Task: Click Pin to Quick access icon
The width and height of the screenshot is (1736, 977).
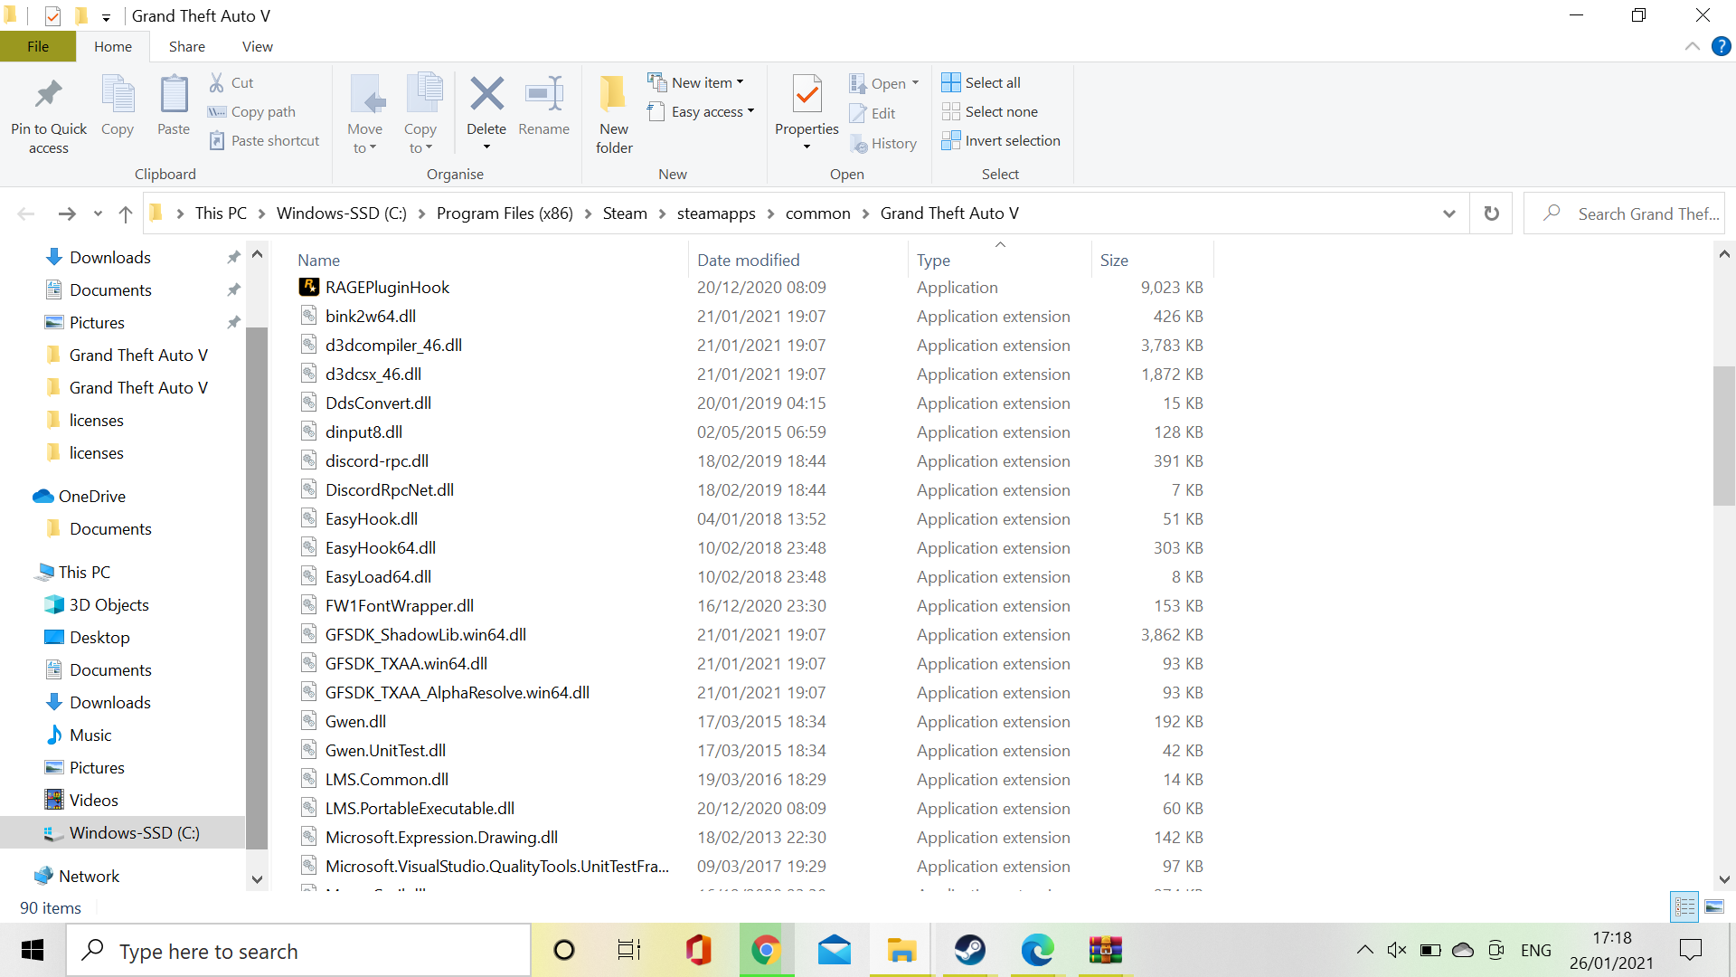Action: pyautogui.click(x=49, y=94)
